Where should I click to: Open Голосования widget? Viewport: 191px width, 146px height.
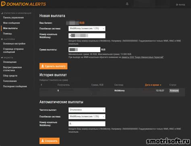pos(10,81)
